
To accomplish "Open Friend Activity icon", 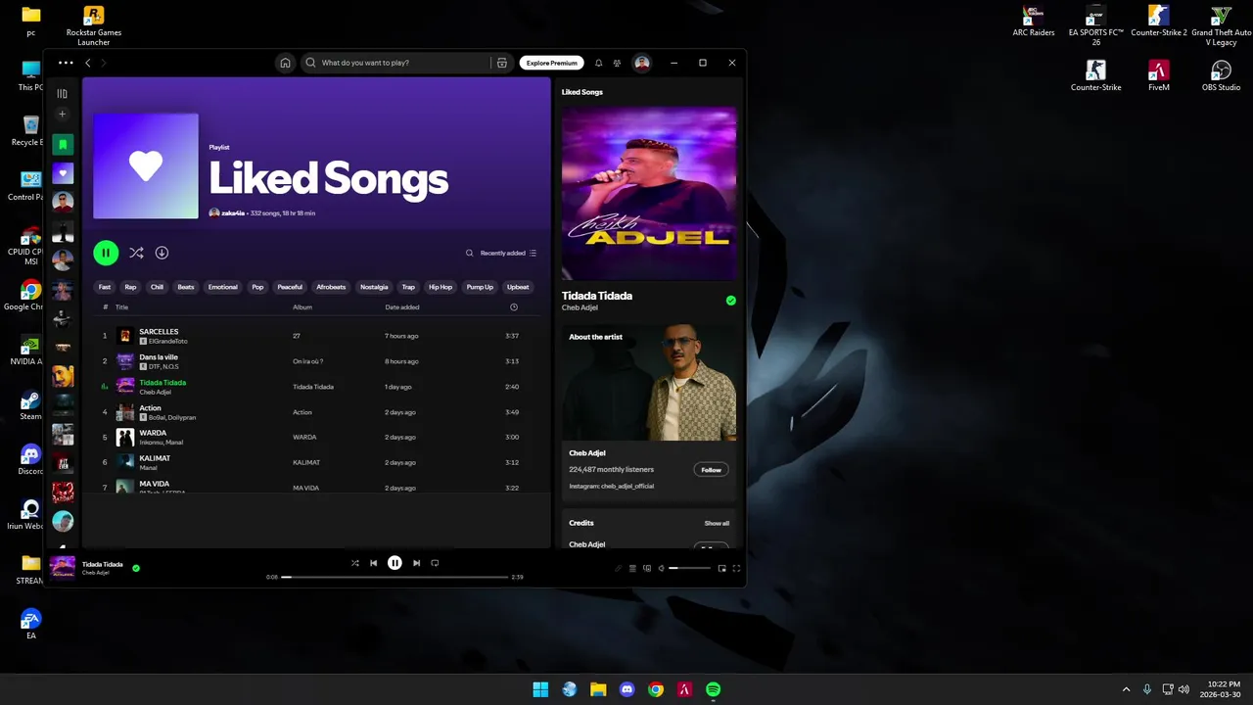I will tap(617, 63).
